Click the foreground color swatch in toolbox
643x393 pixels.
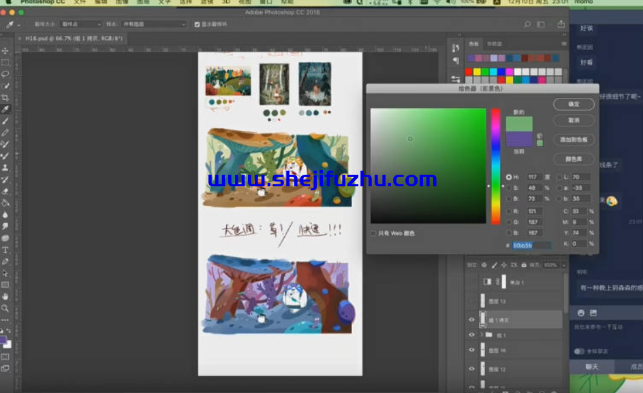pos(3,340)
